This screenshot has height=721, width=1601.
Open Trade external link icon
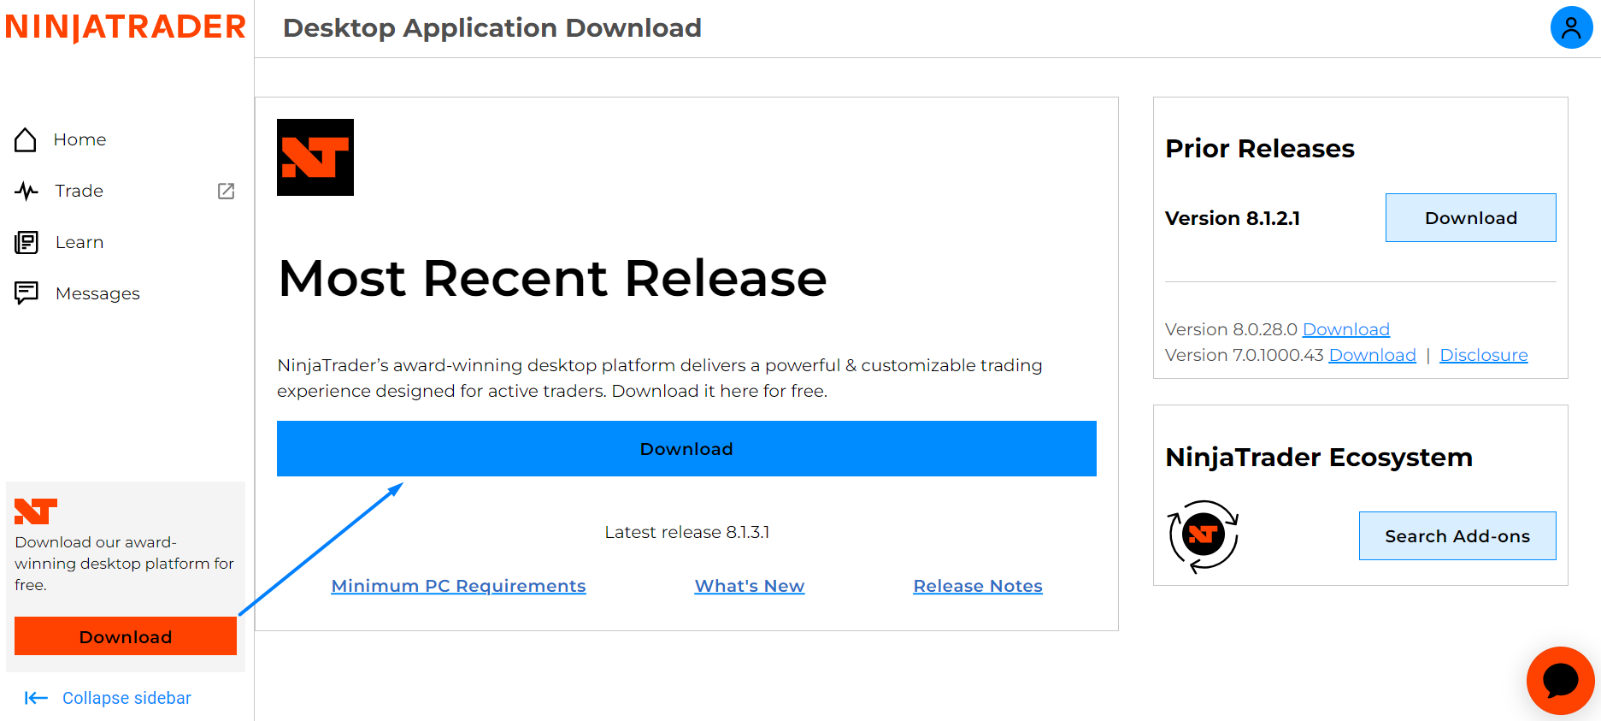click(x=226, y=191)
